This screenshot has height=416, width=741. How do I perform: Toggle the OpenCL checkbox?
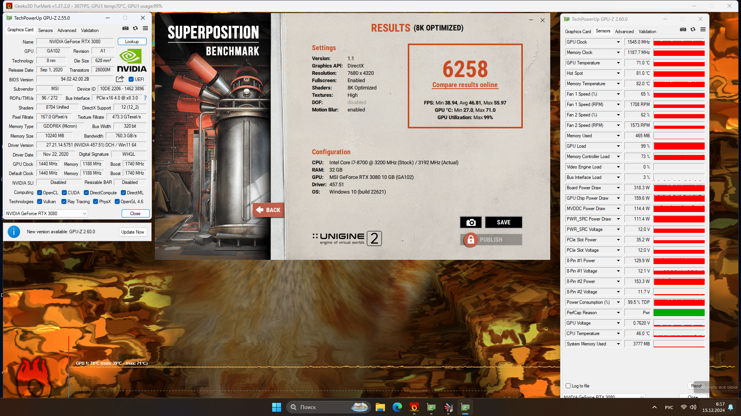click(x=39, y=193)
